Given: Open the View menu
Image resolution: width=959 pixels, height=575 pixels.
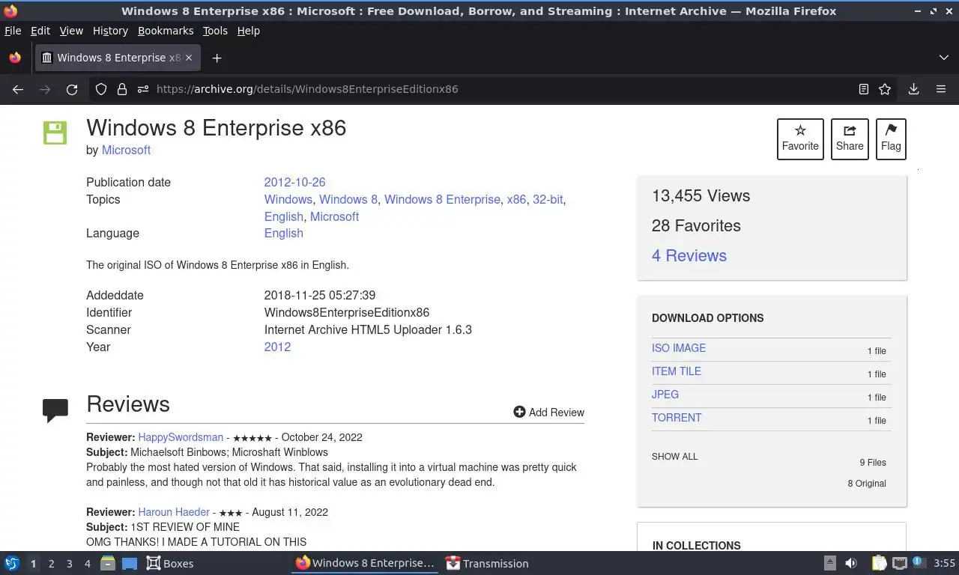Looking at the screenshot, I should [71, 31].
